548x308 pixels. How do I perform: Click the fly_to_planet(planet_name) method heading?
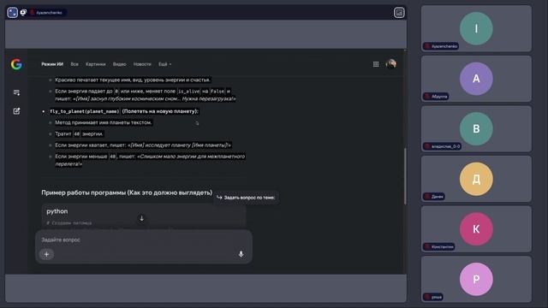point(124,111)
